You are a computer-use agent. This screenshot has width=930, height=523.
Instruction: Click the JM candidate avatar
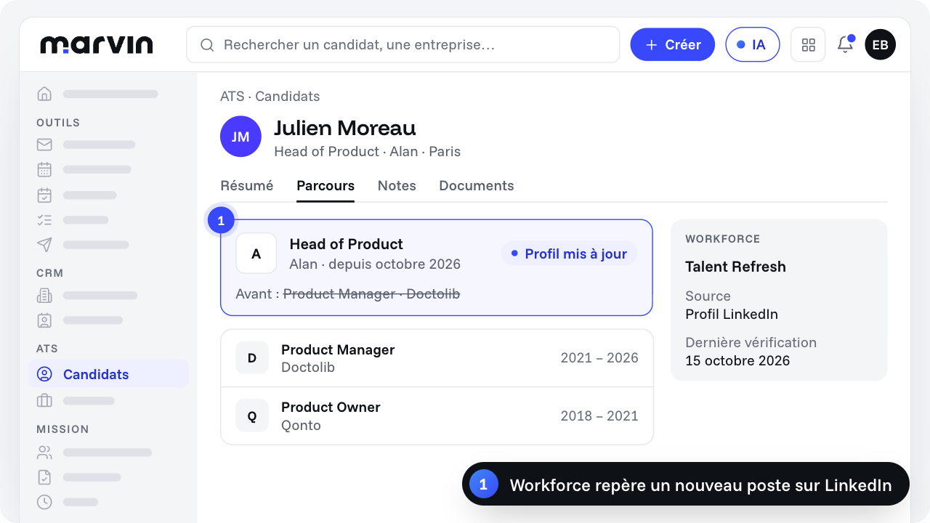click(x=240, y=137)
